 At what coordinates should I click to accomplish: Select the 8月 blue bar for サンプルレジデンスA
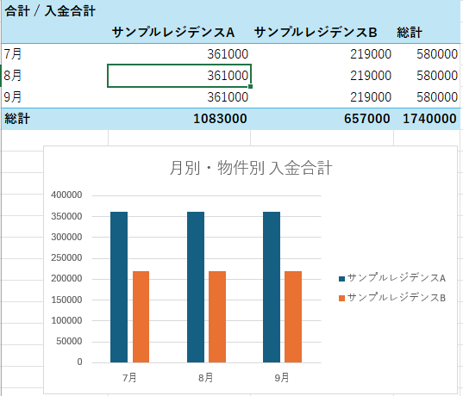pos(196,287)
